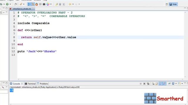This screenshot has width=188, height=105.
Task: Click the black terminal icon in the toolbar
Action: [x=44, y=4]
